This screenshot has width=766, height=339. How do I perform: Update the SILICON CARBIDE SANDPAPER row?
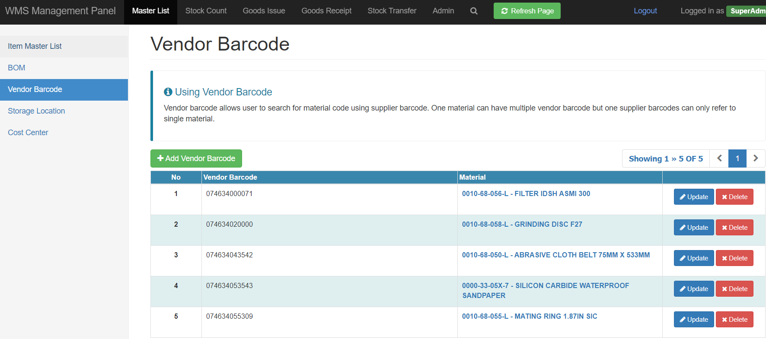694,289
